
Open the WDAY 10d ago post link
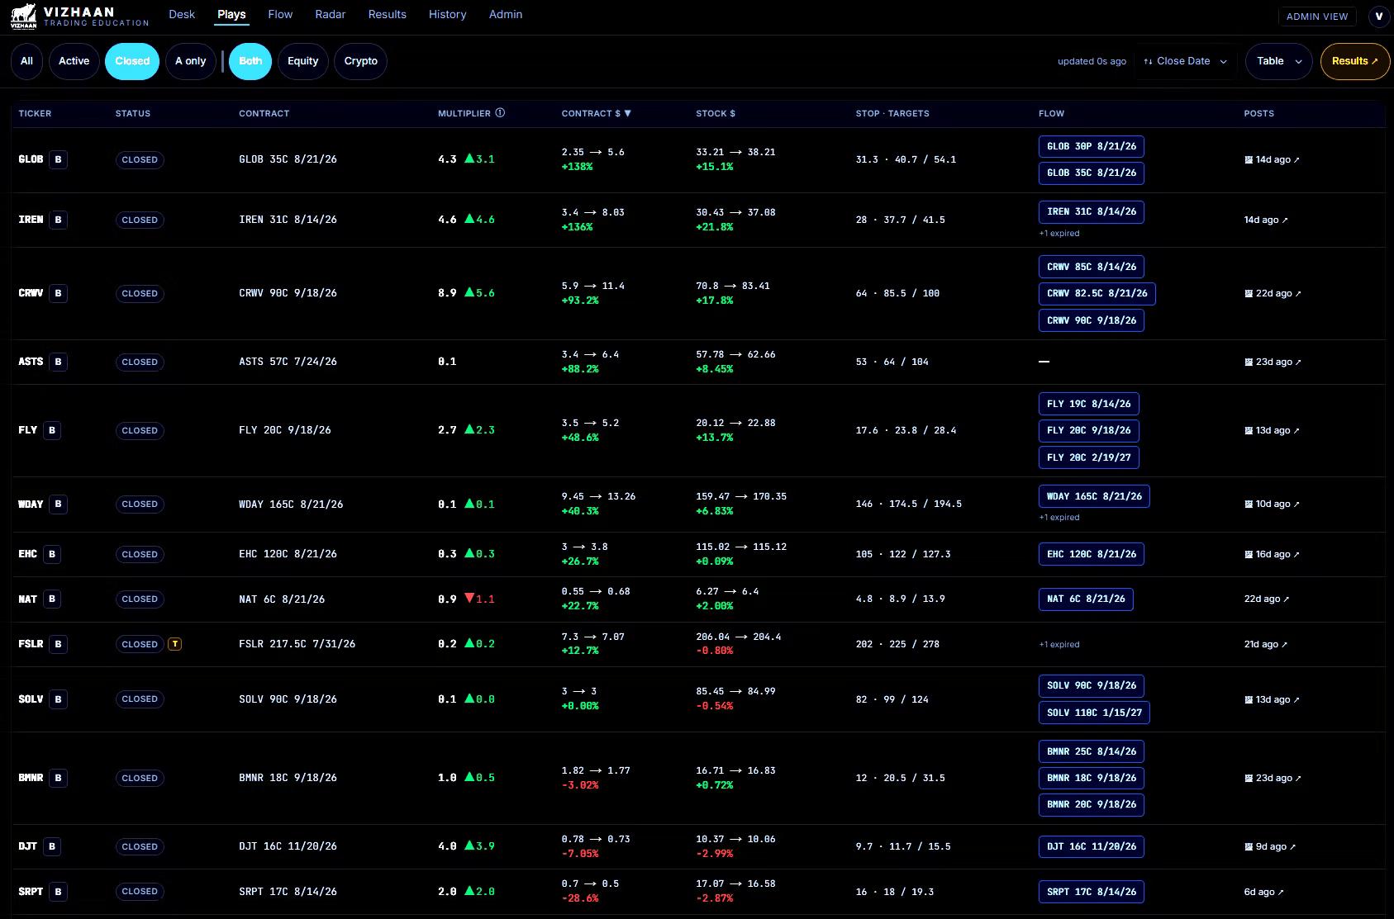coord(1272,504)
